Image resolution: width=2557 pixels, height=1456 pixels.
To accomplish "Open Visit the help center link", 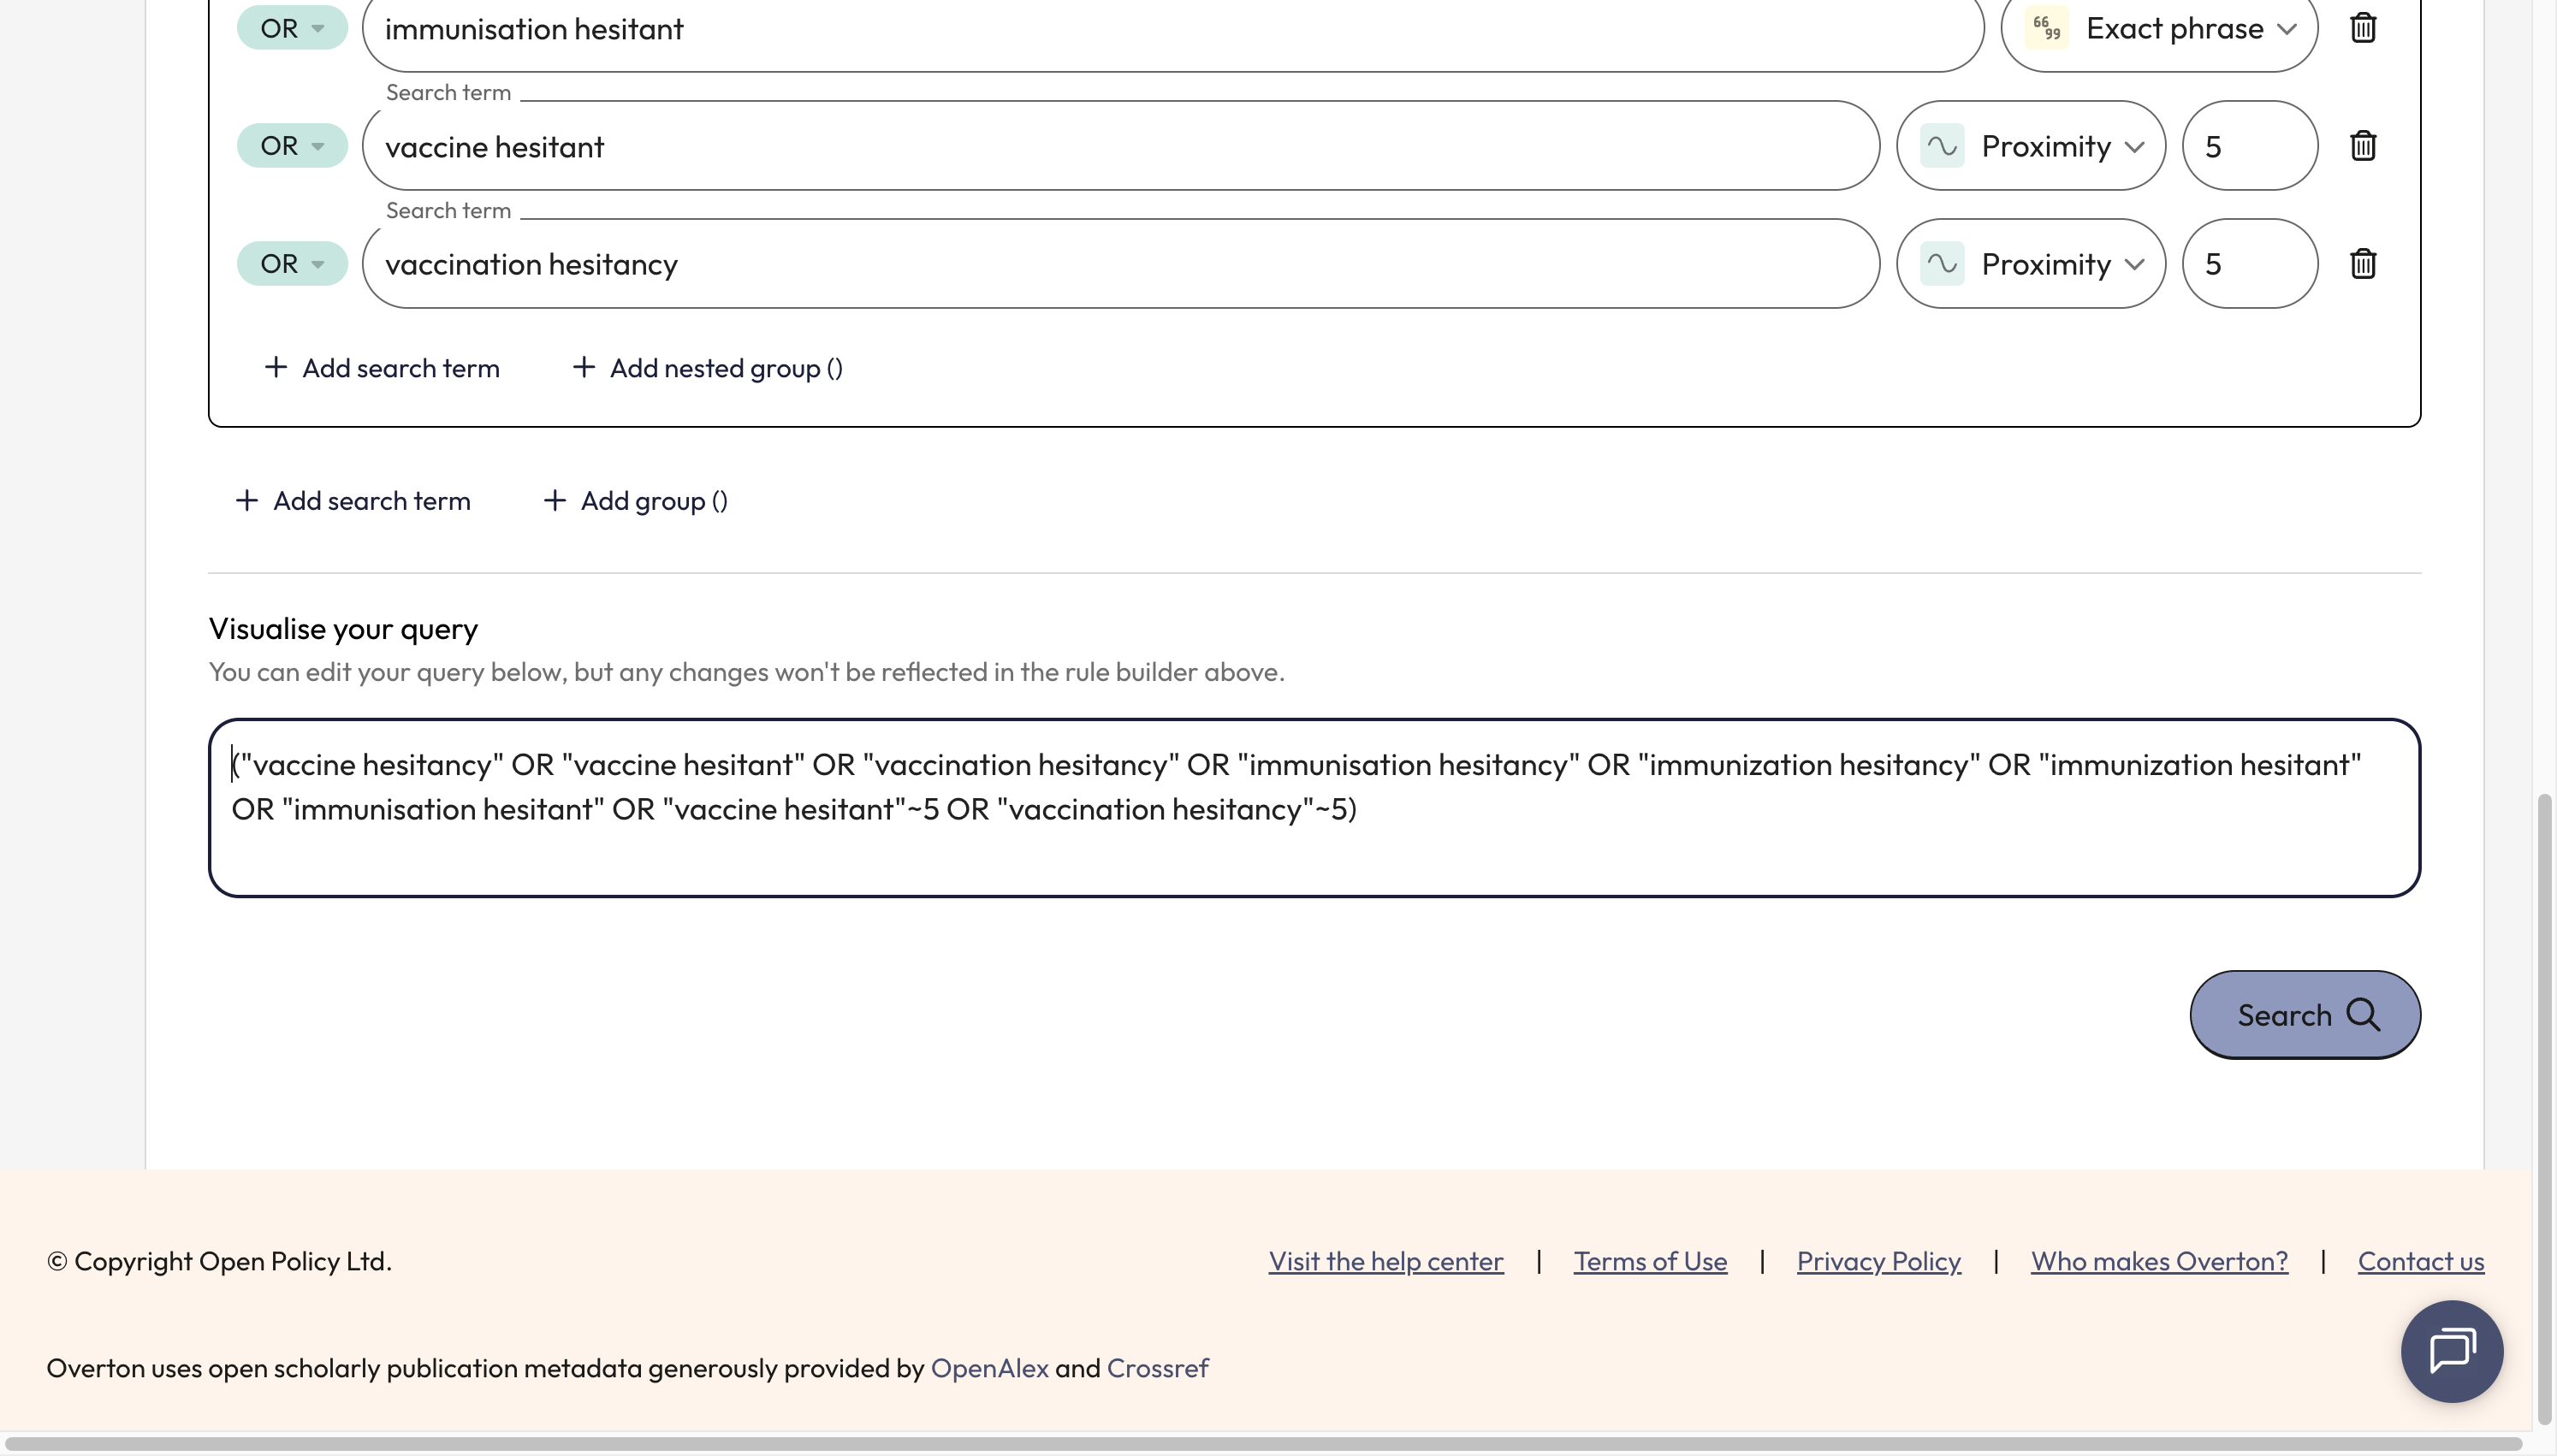I will 1385,1260.
